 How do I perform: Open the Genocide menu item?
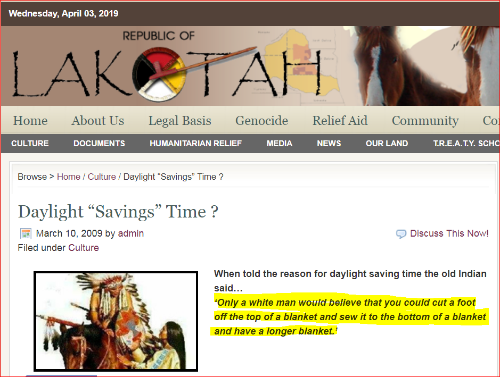[262, 121]
